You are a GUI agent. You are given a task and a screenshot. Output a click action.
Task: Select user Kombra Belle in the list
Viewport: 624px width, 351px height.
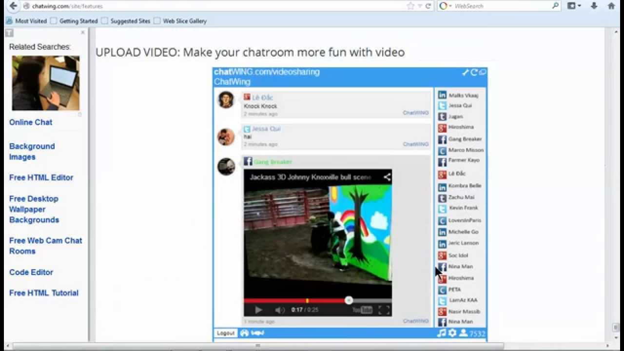pos(460,186)
